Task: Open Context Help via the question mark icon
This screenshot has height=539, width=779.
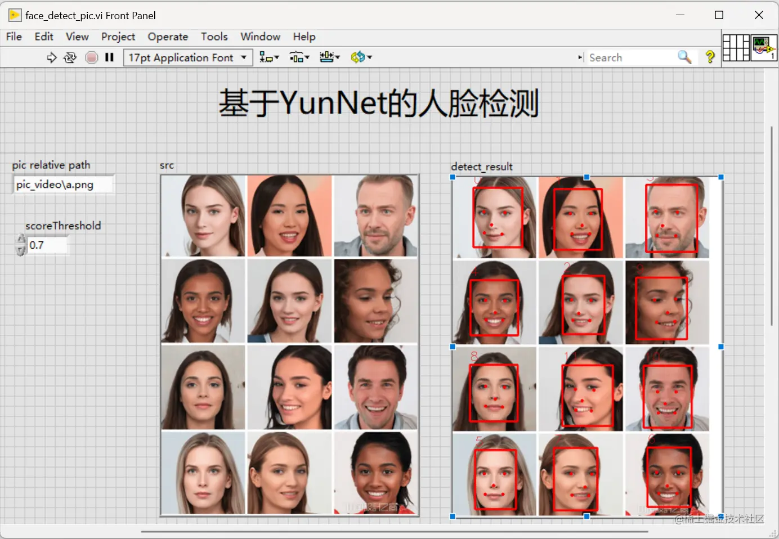Action: (710, 57)
